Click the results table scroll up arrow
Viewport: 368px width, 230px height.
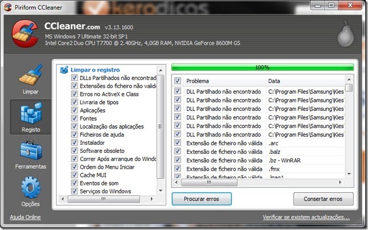click(x=349, y=80)
